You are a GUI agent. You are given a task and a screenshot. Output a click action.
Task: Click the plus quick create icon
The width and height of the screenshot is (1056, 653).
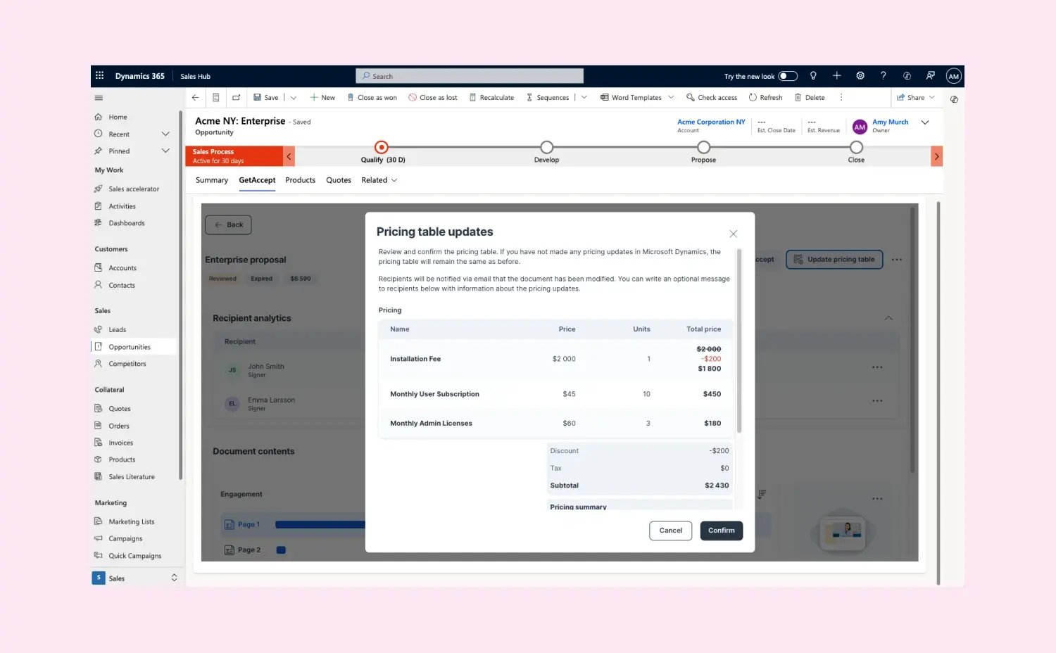836,75
